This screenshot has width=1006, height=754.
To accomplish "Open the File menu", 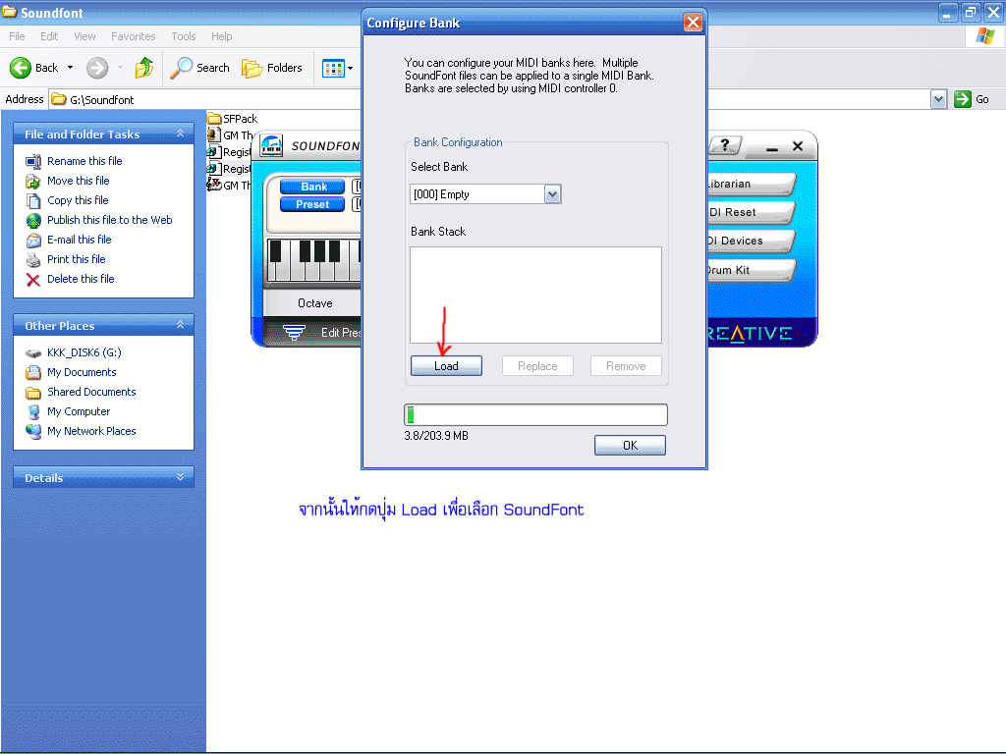I will click(18, 36).
